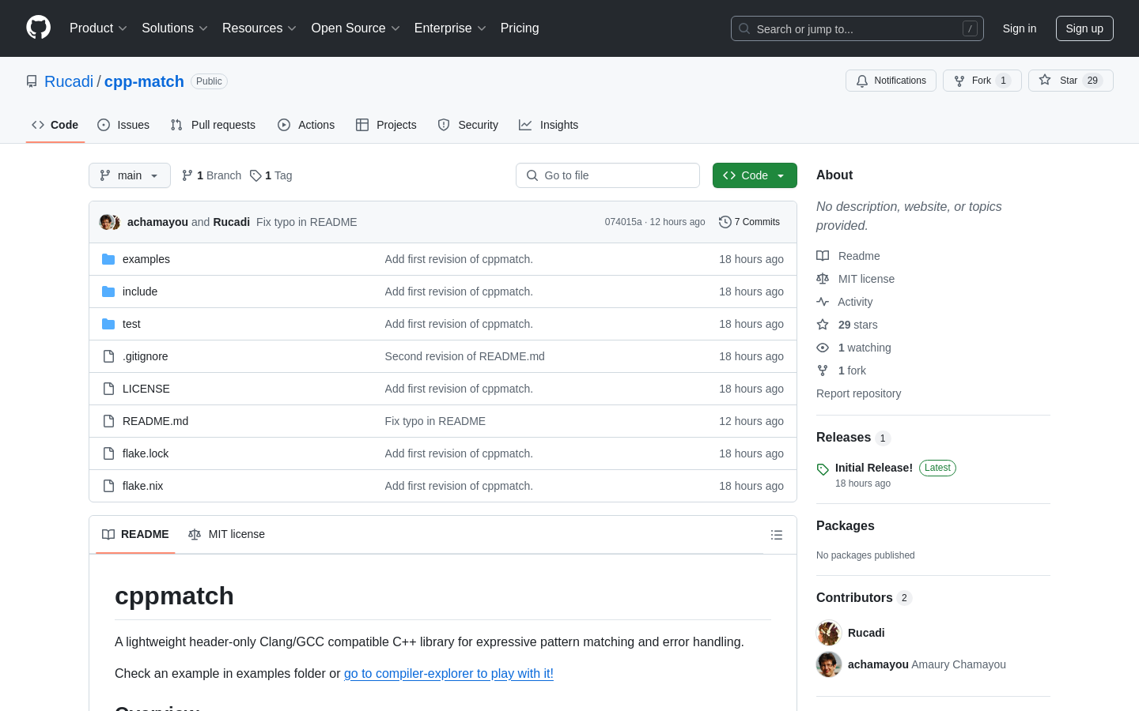Click the Sign up button
The width and height of the screenshot is (1139, 711).
pos(1084,28)
